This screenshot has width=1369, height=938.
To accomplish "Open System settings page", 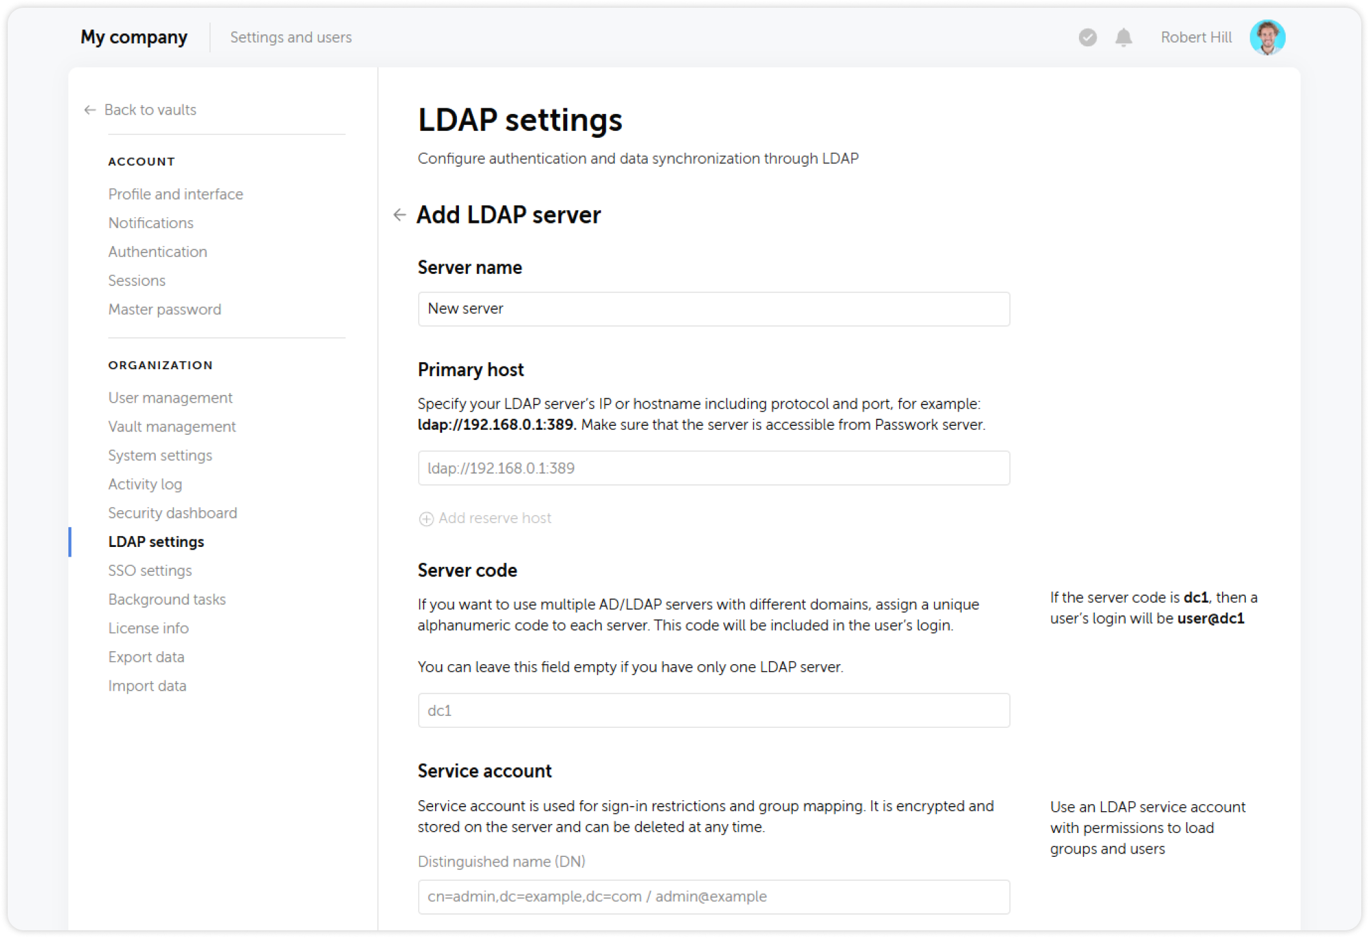I will click(160, 455).
